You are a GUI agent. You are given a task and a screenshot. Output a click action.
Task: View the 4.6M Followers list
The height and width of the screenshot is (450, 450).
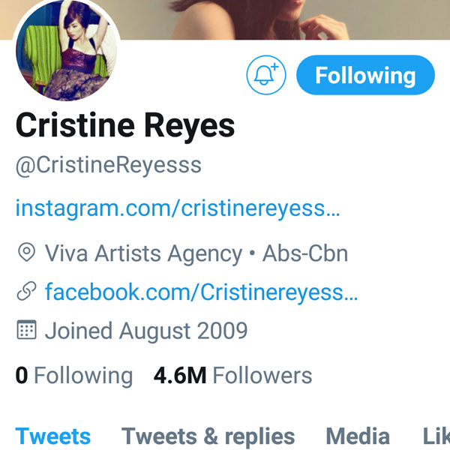coord(232,376)
